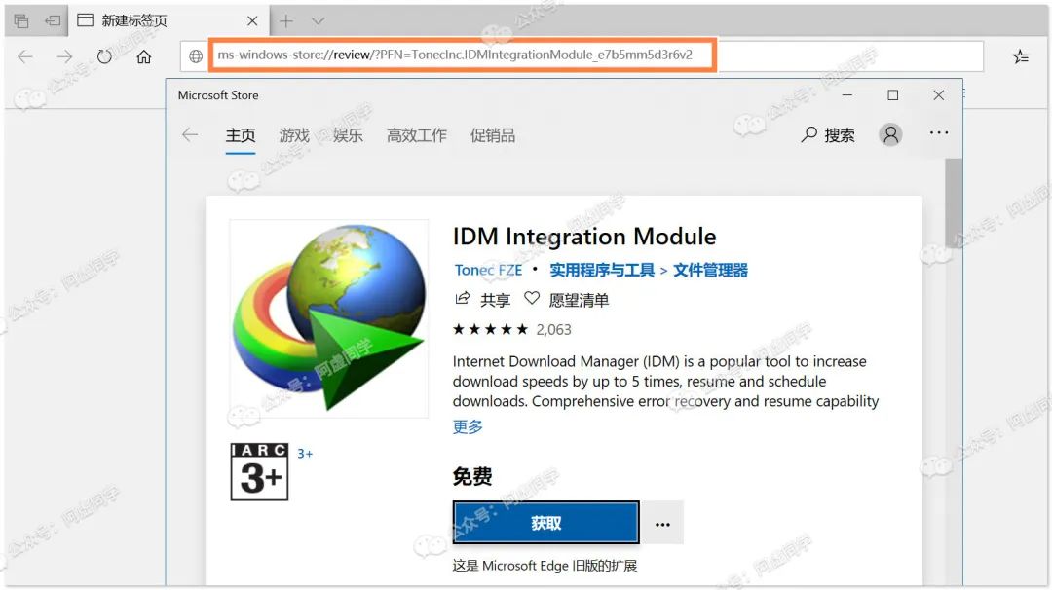Click the five-star rating 2,063

click(x=512, y=329)
